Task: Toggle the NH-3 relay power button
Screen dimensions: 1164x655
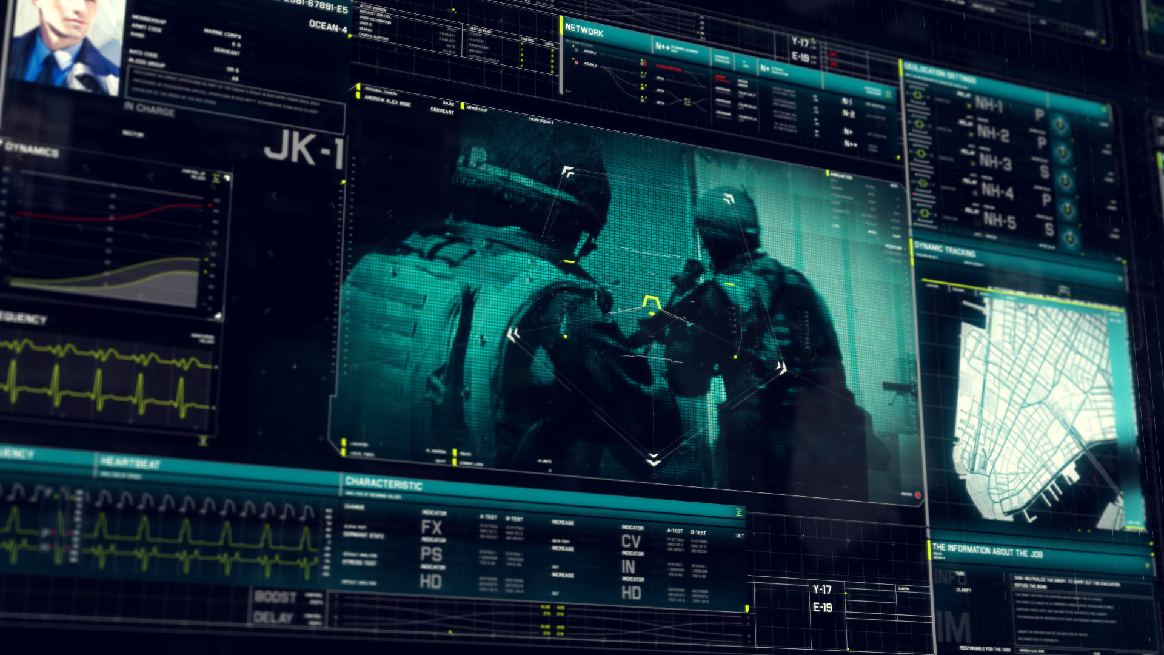Action: tap(1065, 181)
